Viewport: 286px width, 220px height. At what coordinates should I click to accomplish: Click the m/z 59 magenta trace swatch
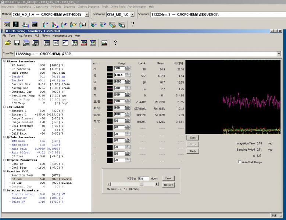110,88
